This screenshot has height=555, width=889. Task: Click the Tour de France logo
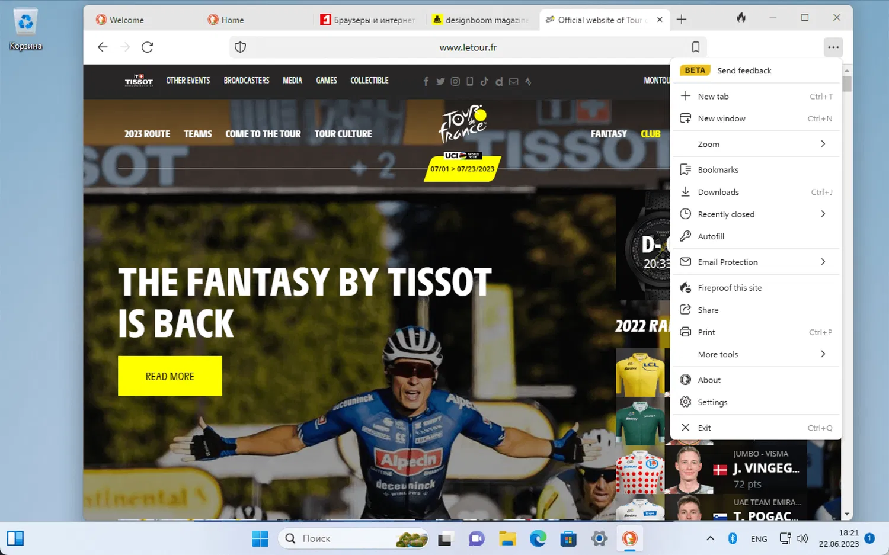coord(462,124)
